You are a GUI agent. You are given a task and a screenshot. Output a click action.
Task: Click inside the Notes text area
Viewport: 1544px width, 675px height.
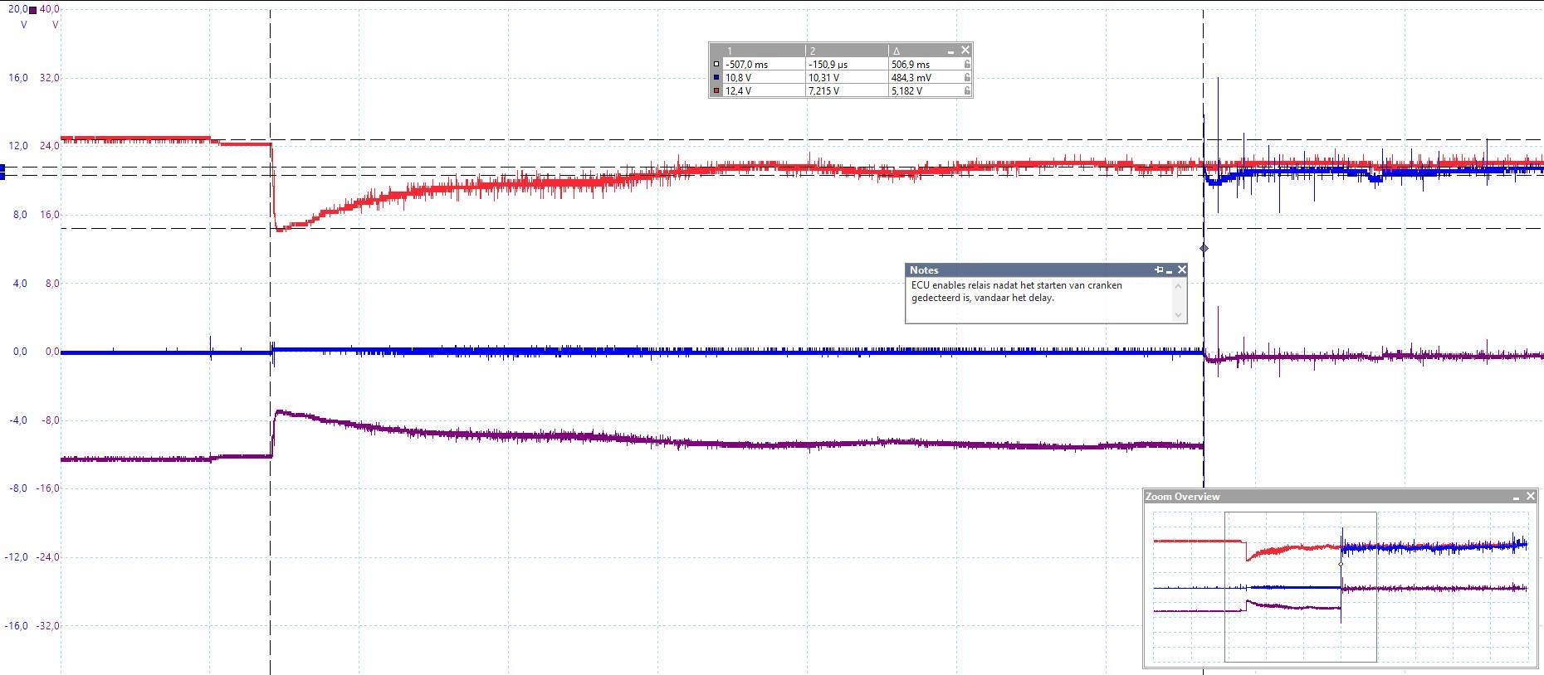coord(1040,300)
